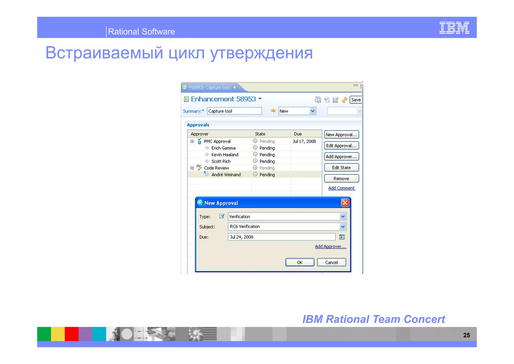Close the New Approval dialog
Viewport: 514px width, 364px height.
coord(345,203)
